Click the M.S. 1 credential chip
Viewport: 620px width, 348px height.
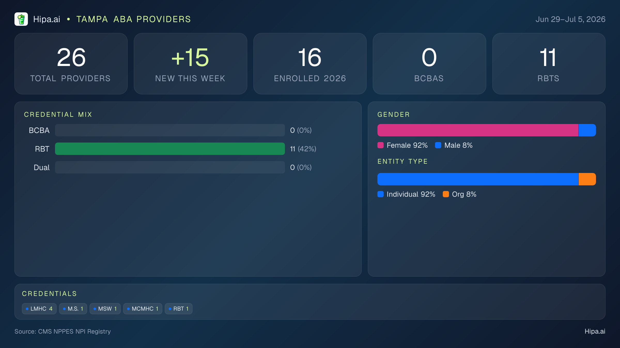(x=73, y=309)
